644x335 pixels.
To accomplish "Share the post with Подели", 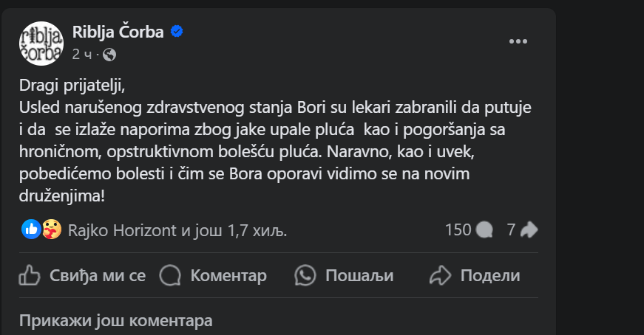I will 490,276.
